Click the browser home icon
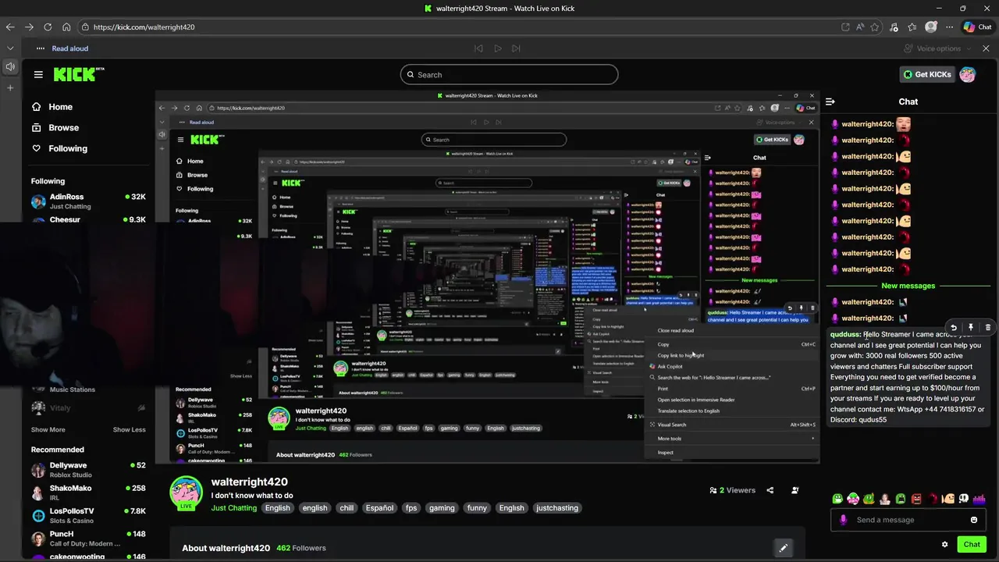Viewport: 999px width, 562px height. tap(66, 27)
